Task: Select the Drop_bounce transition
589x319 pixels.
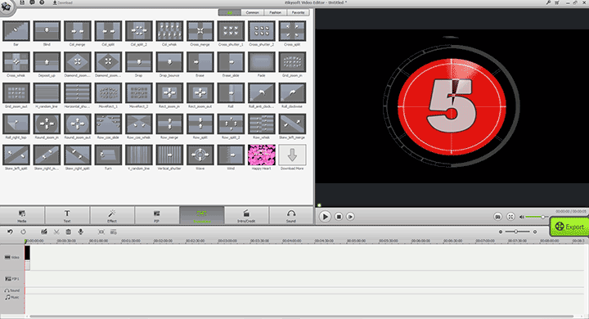Action: (x=169, y=62)
